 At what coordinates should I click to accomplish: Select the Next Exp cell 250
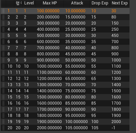115,29
